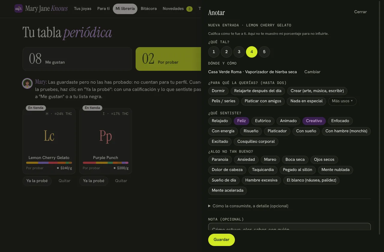This screenshot has height=252, width=384.
Task: Open the Más usos dropdown
Action: tap(342, 101)
